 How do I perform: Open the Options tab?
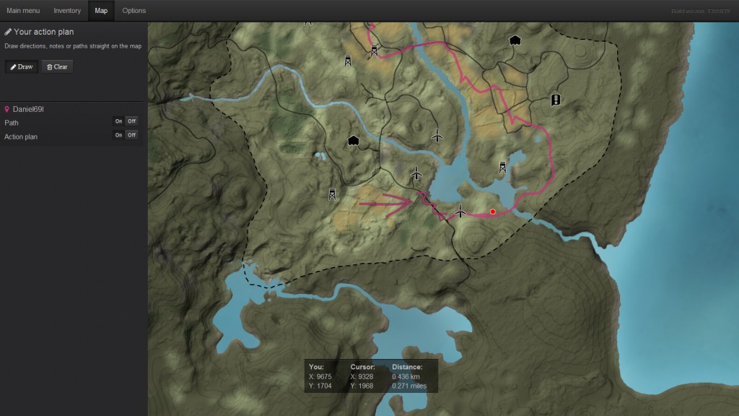134,11
